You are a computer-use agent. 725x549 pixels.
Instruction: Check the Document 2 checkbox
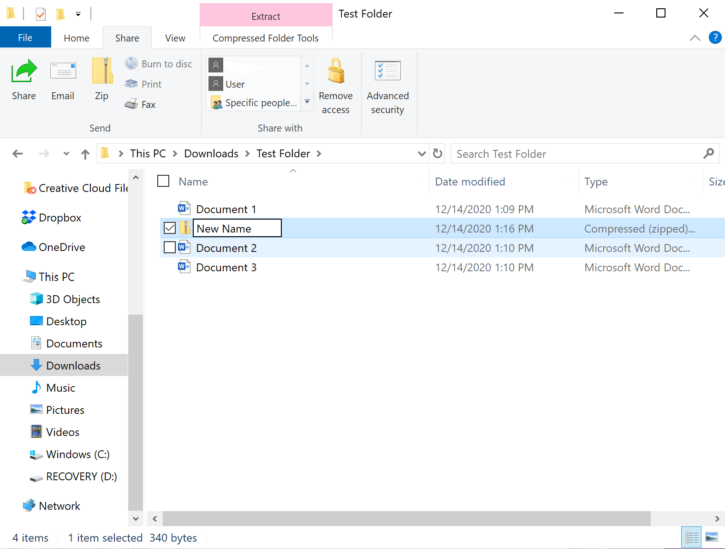coord(170,247)
